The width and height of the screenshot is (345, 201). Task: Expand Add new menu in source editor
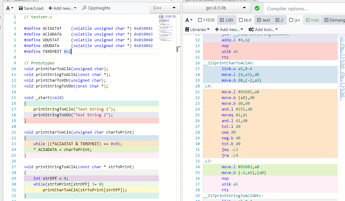click(62, 8)
